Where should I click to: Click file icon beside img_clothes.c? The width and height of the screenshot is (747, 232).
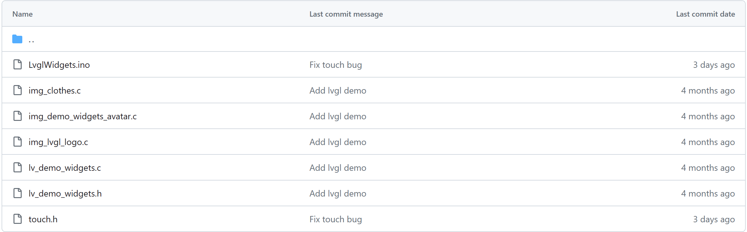[18, 90]
